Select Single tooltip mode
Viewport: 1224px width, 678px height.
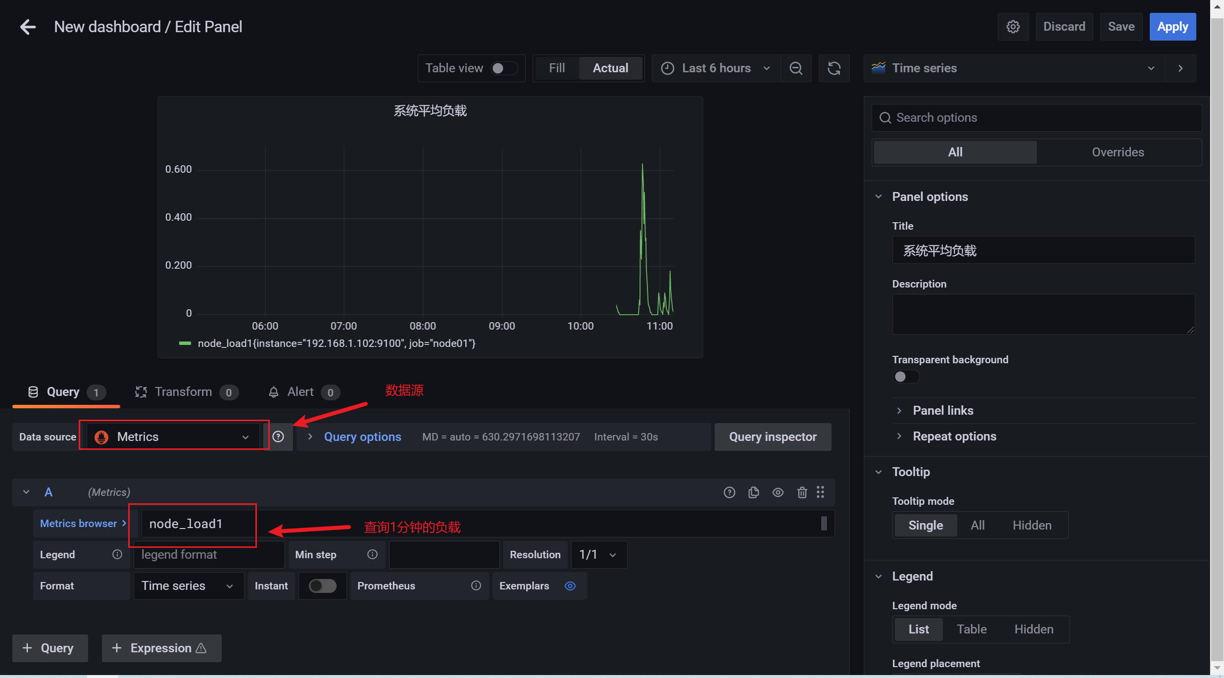pyautogui.click(x=926, y=525)
